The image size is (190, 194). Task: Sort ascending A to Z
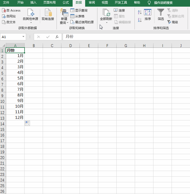[140, 12]
